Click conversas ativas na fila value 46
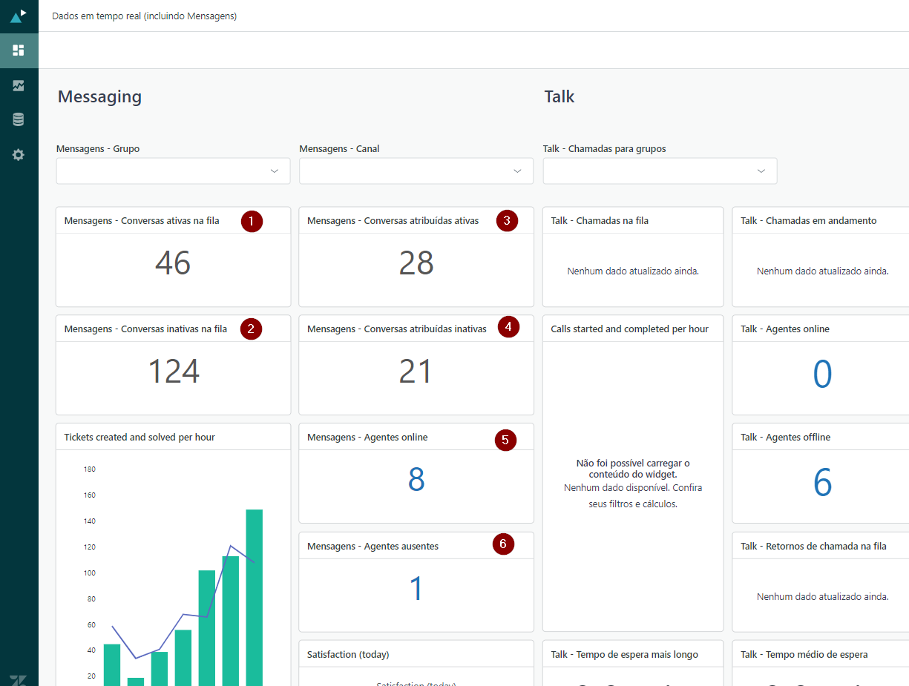 (x=173, y=263)
